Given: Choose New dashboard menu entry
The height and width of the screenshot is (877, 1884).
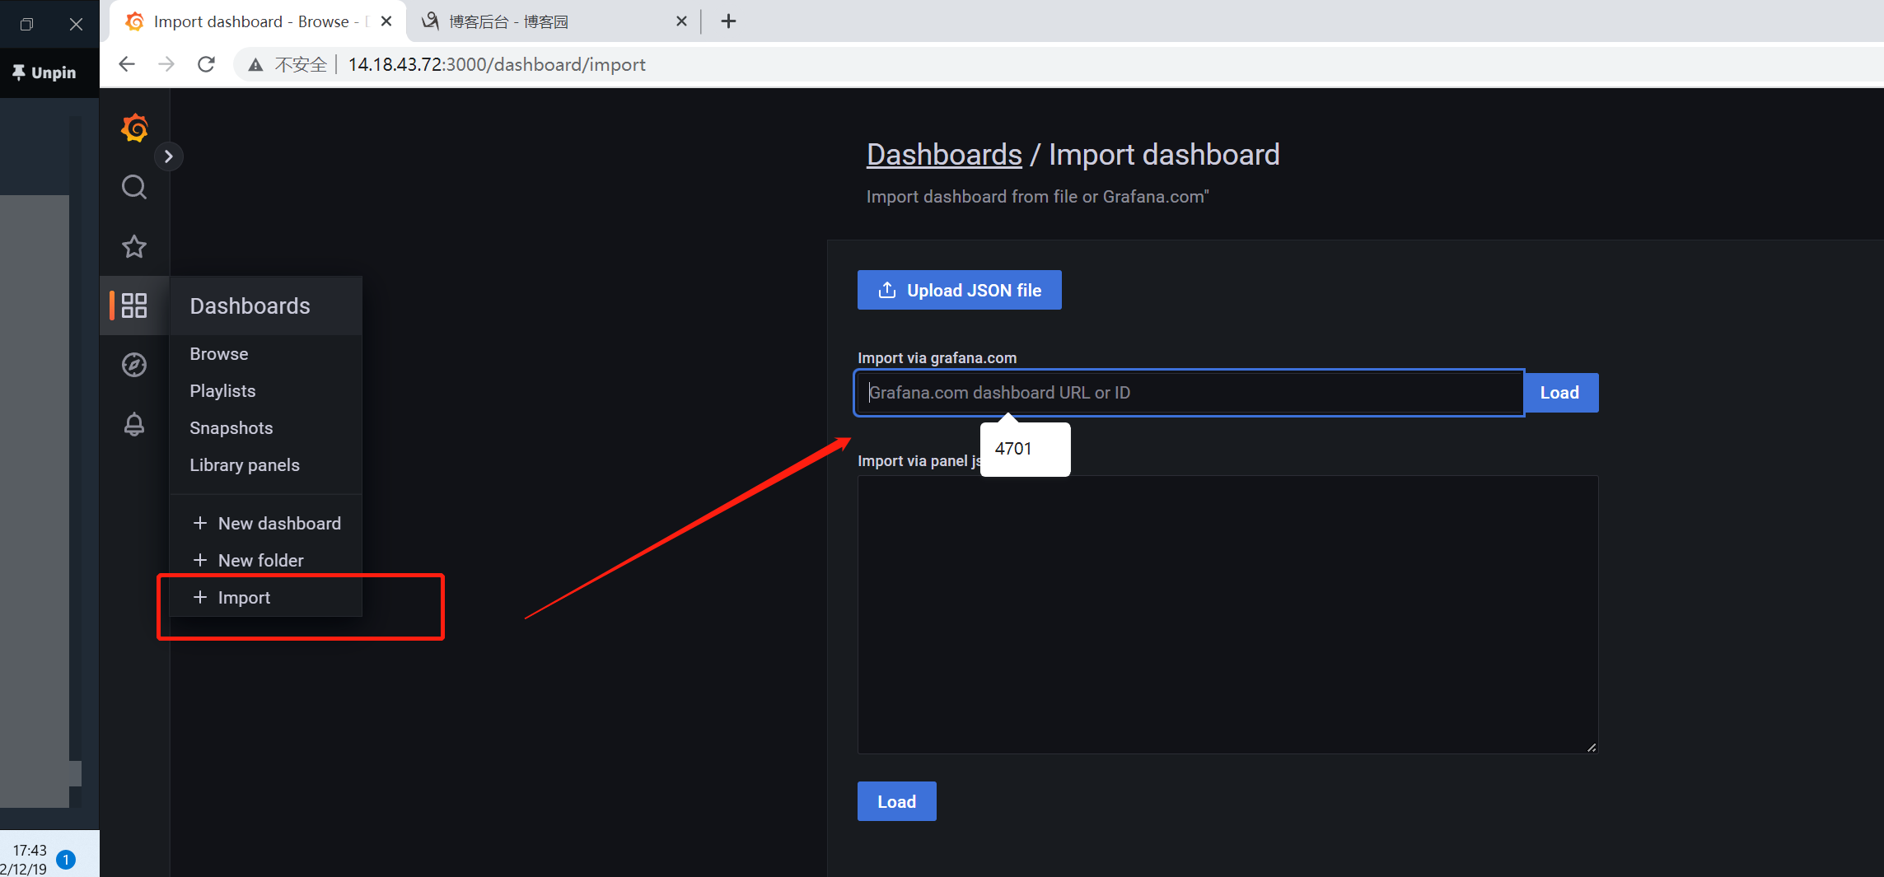Looking at the screenshot, I should [x=266, y=523].
